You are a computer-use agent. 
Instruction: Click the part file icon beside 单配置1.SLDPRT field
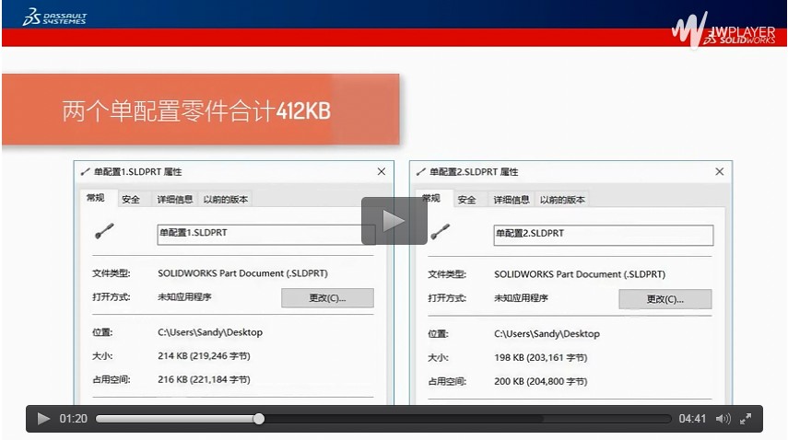[103, 233]
